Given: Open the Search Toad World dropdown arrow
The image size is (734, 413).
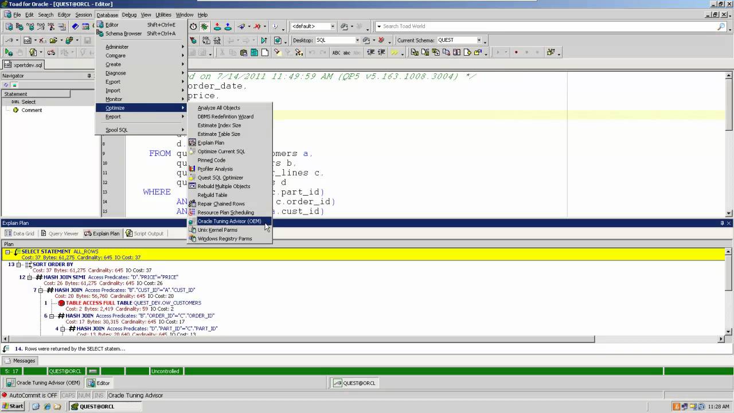Looking at the screenshot, I should [x=379, y=26].
